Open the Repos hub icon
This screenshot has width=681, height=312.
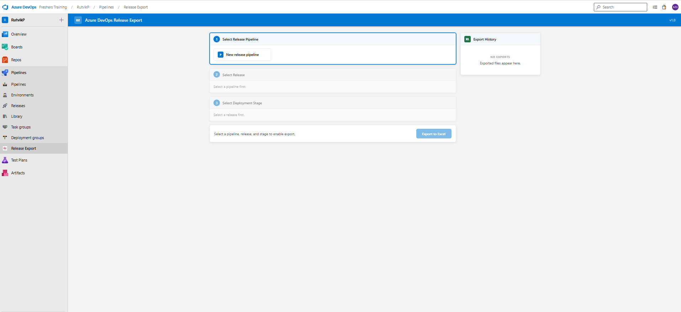click(x=5, y=60)
